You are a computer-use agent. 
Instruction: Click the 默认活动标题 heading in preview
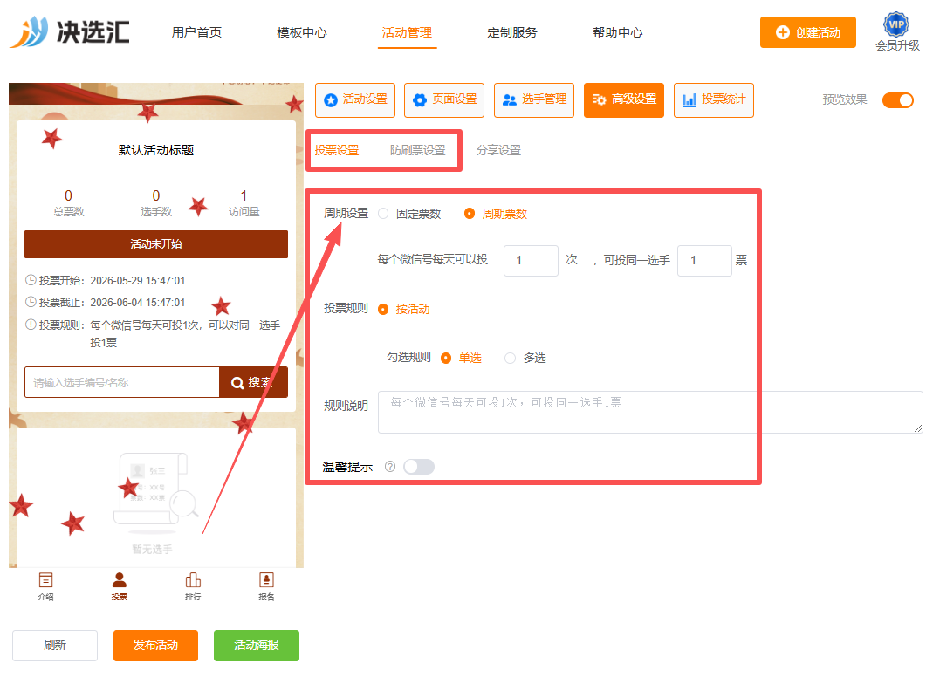coord(156,150)
